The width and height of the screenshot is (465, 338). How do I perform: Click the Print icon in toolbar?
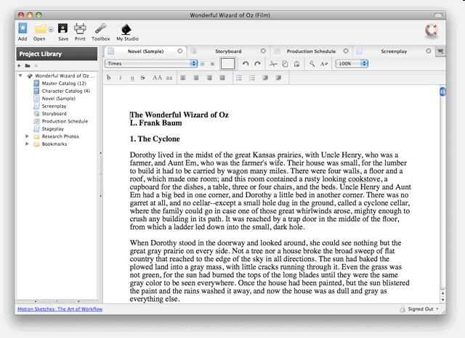80,28
